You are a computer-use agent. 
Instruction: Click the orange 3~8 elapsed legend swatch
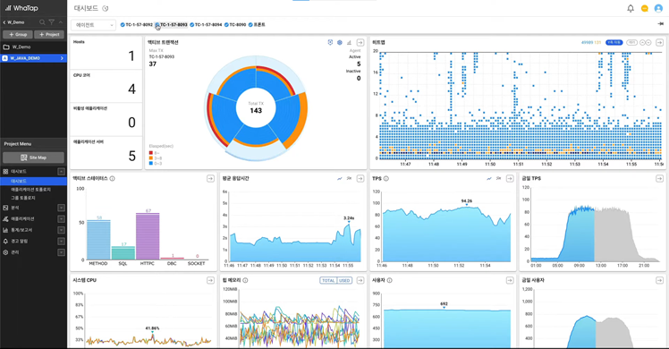coord(150,157)
